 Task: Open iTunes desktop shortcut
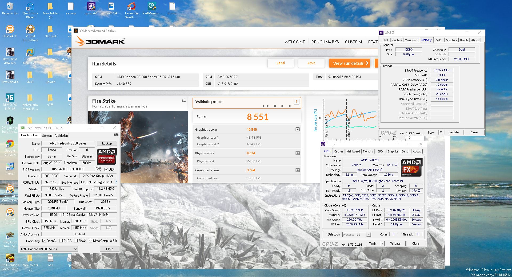10,168
